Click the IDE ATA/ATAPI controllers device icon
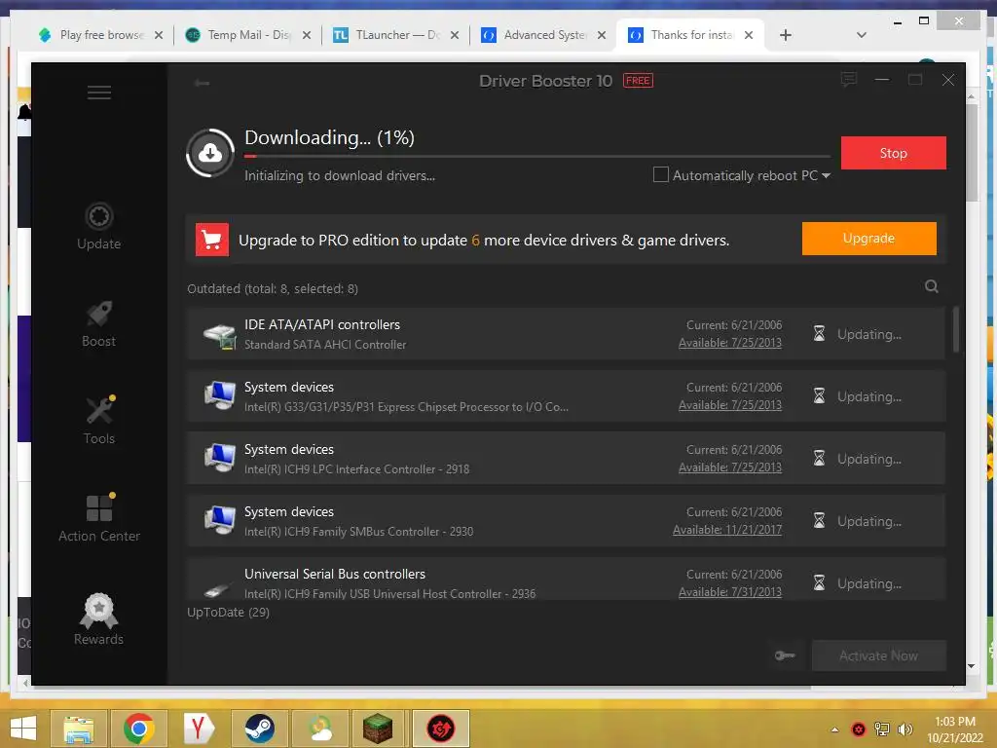Image resolution: width=997 pixels, height=748 pixels. click(220, 335)
